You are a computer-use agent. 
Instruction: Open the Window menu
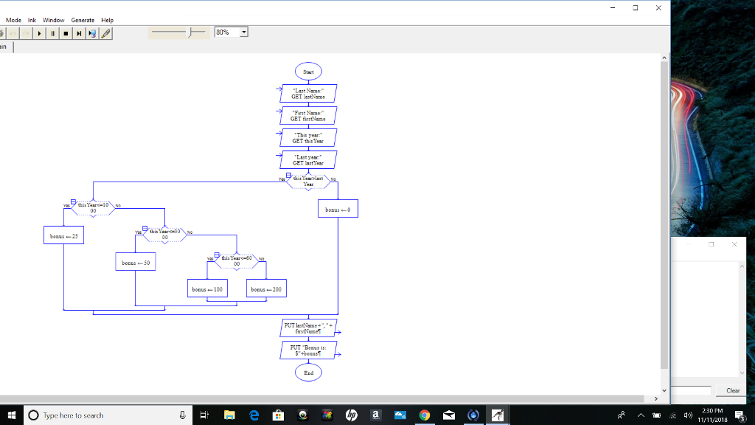(x=53, y=20)
